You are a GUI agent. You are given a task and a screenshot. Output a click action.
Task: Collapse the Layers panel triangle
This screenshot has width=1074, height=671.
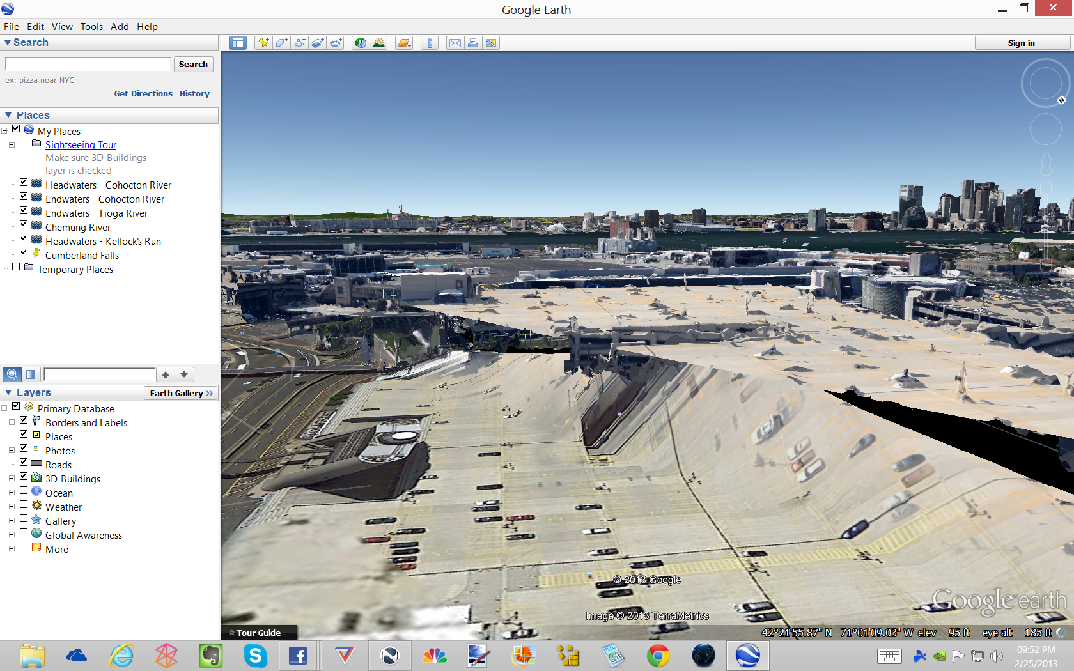8,393
